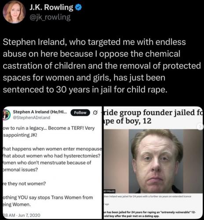Click the POLICE photo credit label
The height and width of the screenshot is (220, 204).
point(109,191)
